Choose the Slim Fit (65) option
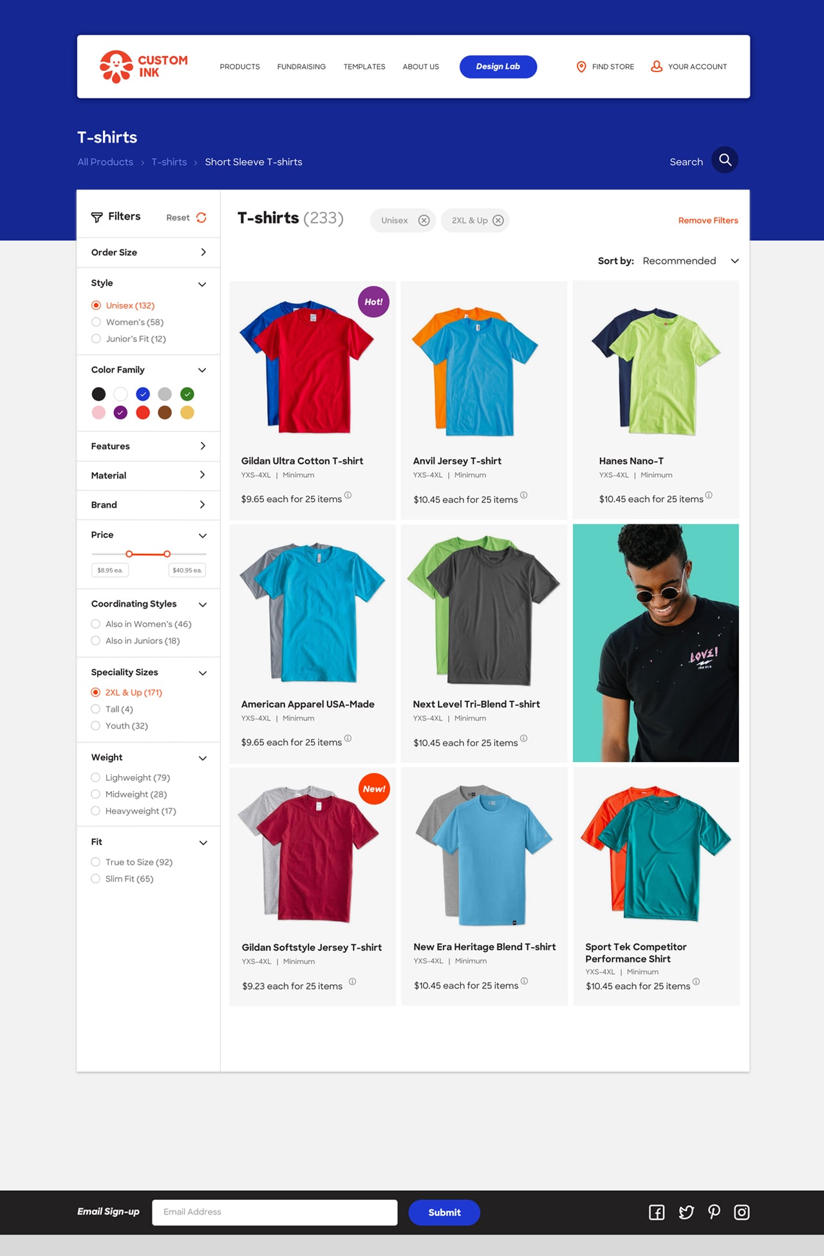Viewport: 824px width, 1256px height. [x=96, y=879]
